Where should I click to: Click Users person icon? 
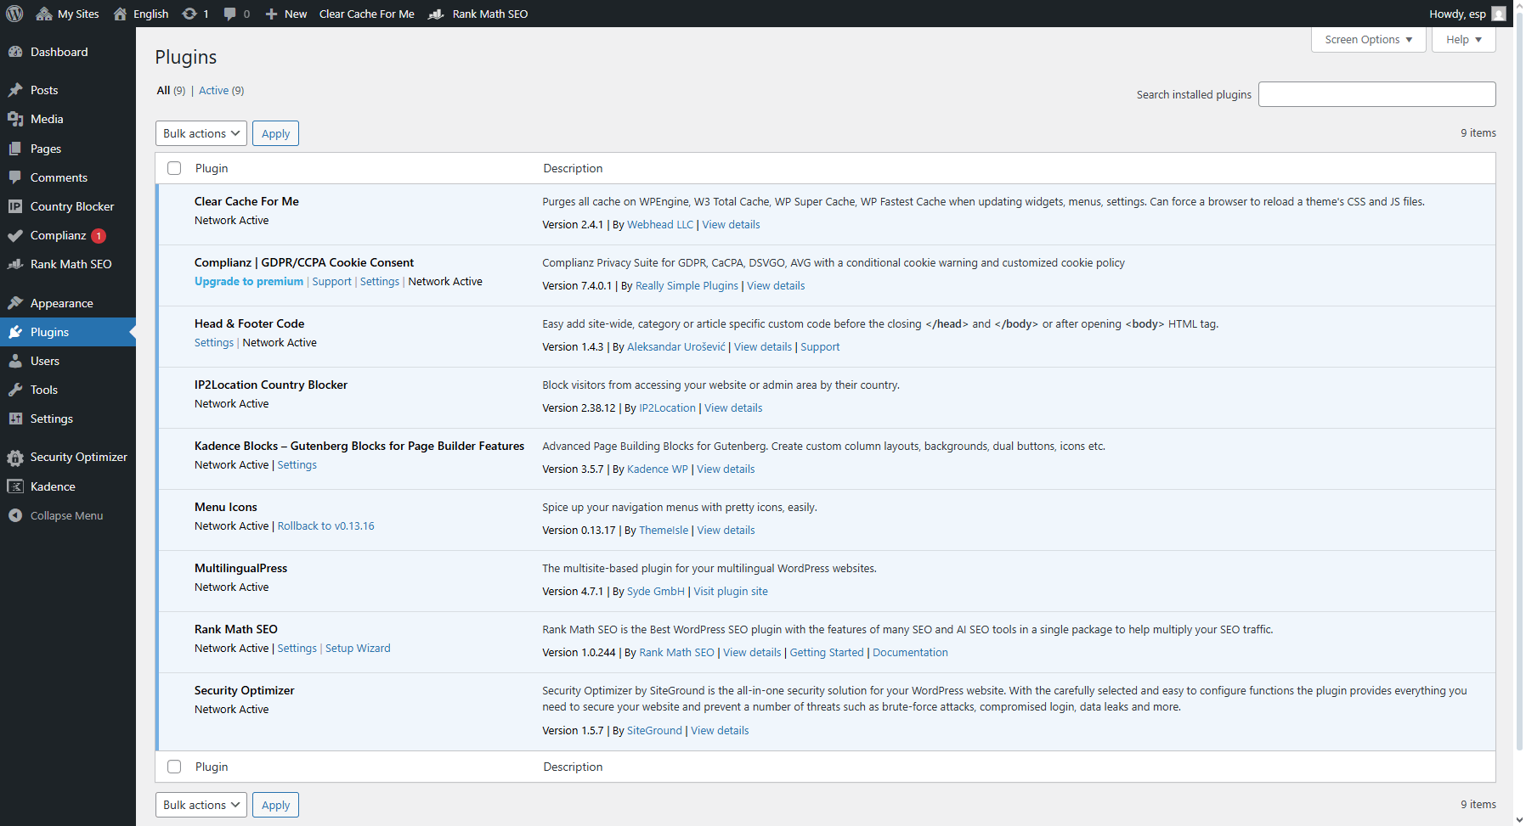point(15,361)
